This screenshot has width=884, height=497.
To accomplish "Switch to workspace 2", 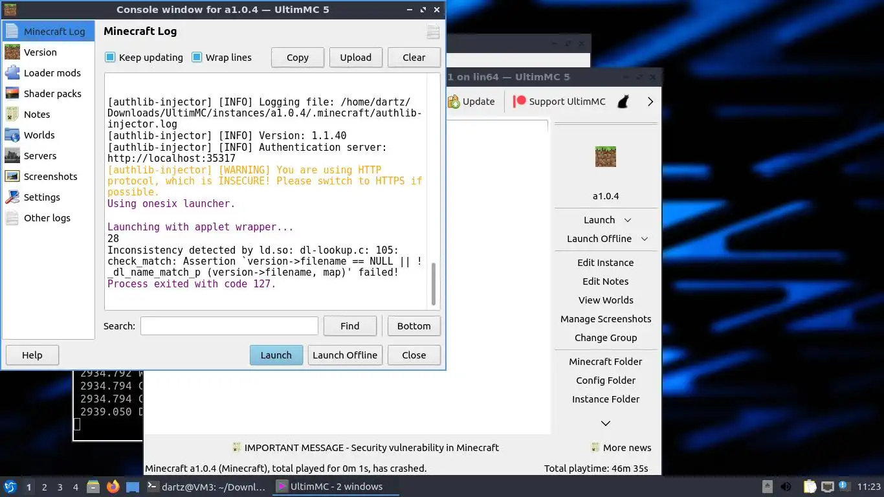I will click(44, 487).
